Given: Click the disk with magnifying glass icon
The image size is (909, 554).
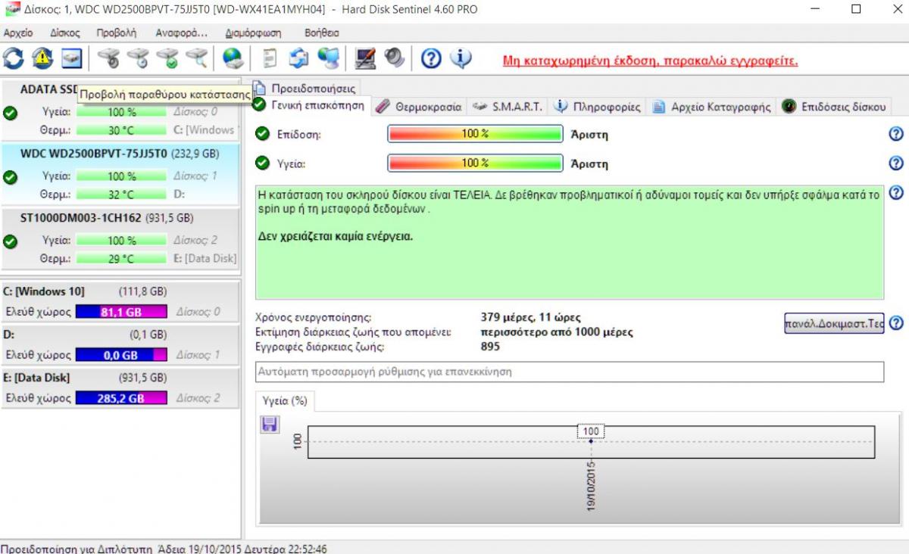Looking at the screenshot, I should [195, 58].
